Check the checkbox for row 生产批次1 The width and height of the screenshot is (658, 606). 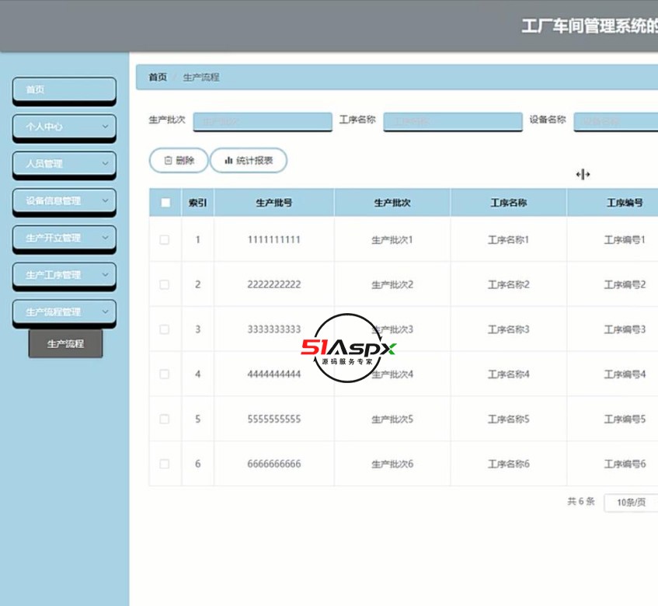(x=165, y=239)
